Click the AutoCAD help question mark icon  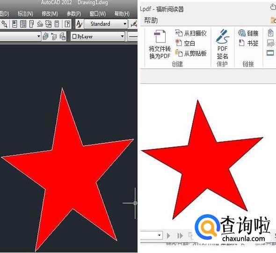[x=67, y=24]
